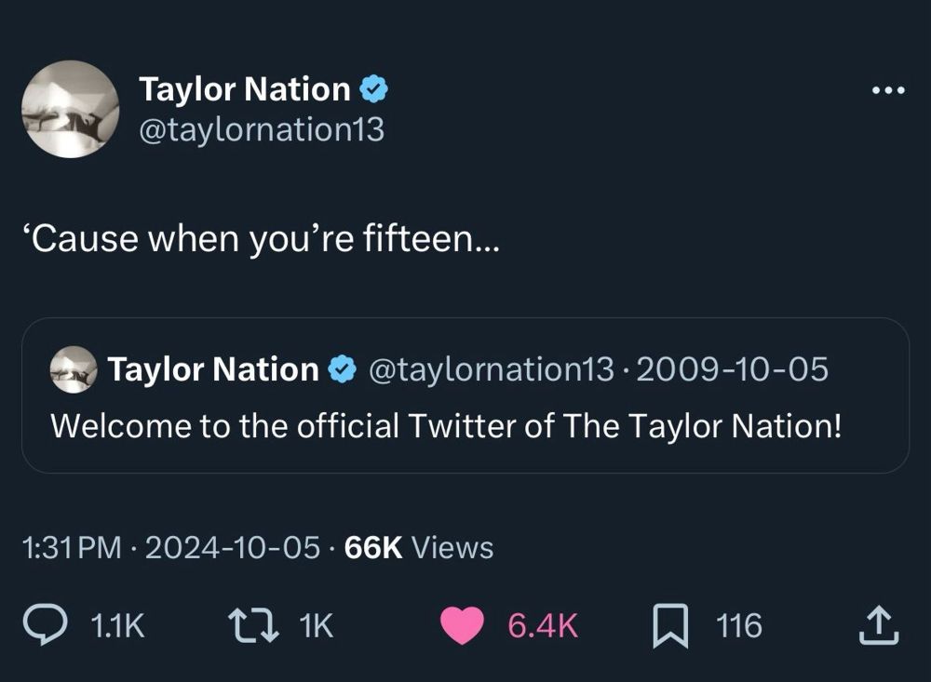Open the Taylor Nation display name link

tap(244, 90)
